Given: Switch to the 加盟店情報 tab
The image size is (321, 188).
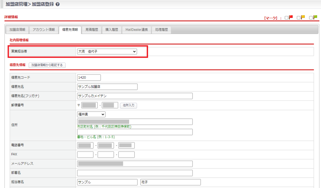Looking at the screenshot, I should pyautogui.click(x=17, y=30).
